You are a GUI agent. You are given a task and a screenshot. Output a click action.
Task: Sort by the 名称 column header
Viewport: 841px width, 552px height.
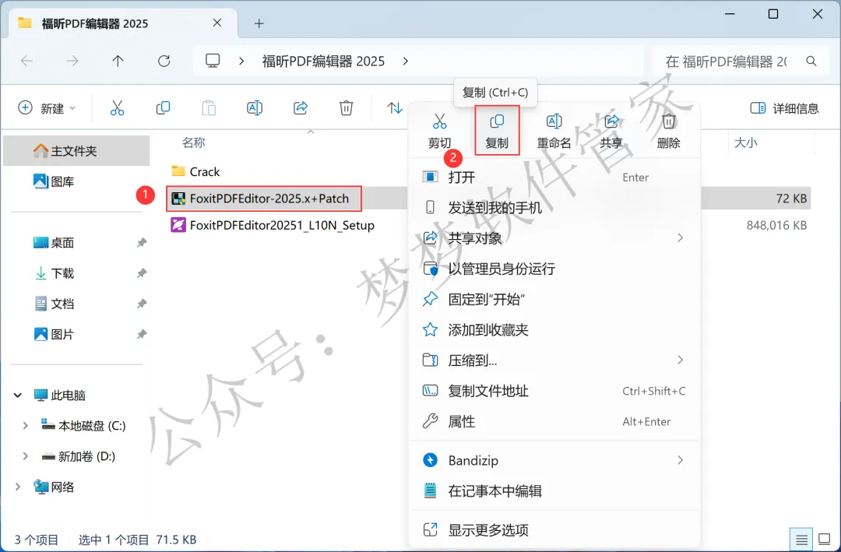pos(194,142)
